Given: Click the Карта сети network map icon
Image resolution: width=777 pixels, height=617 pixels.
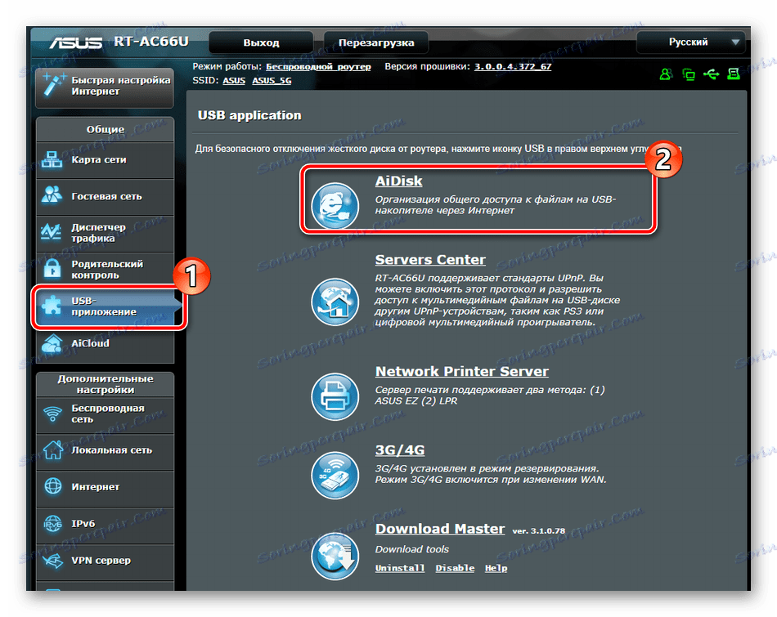Looking at the screenshot, I should [x=52, y=159].
